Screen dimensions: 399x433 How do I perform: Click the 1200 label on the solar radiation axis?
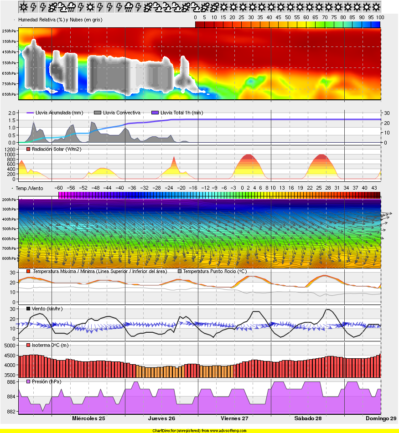[10, 149]
